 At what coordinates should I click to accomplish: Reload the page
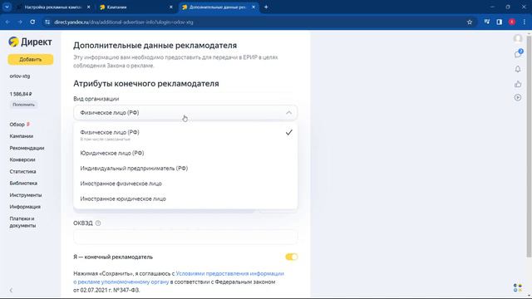point(32,22)
